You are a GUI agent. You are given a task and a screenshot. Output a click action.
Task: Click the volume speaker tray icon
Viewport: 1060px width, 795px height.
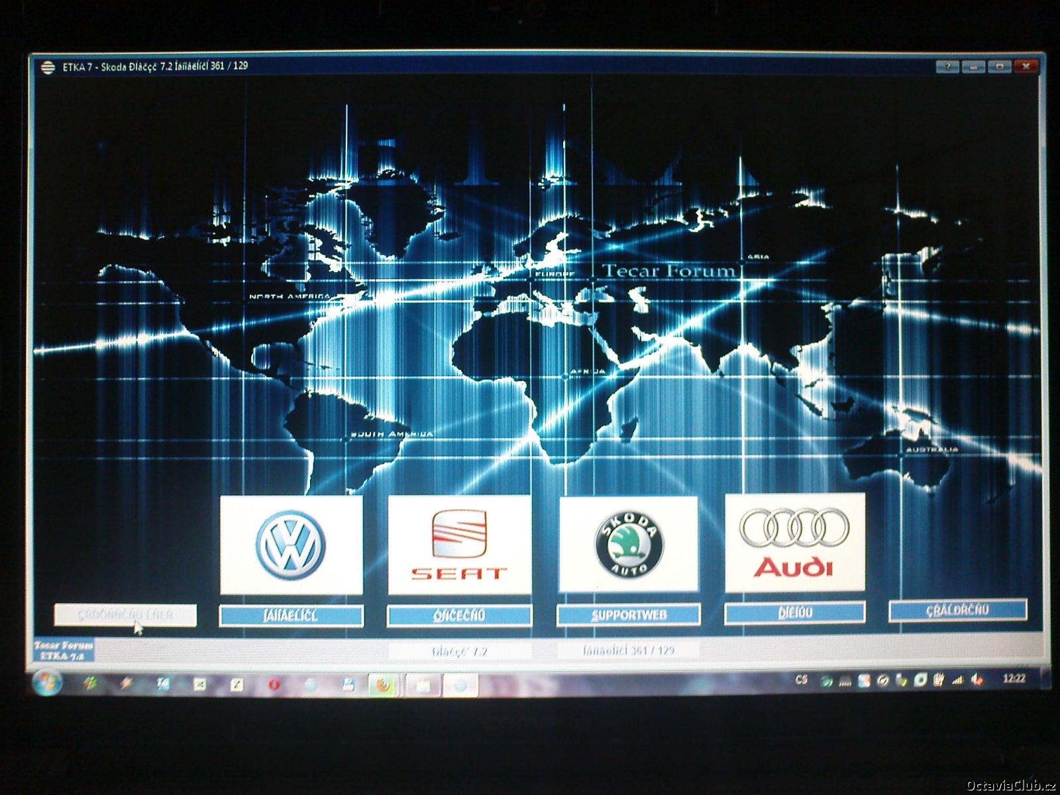point(977,680)
